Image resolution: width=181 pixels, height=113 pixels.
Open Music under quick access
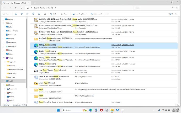pos(9,50)
